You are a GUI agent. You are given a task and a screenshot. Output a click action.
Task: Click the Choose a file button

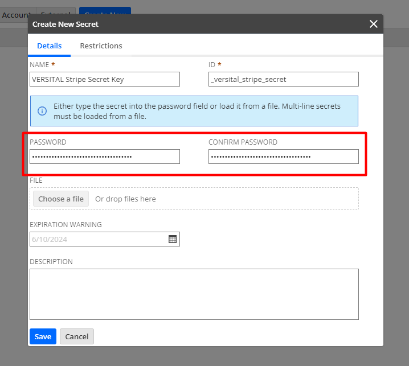60,199
